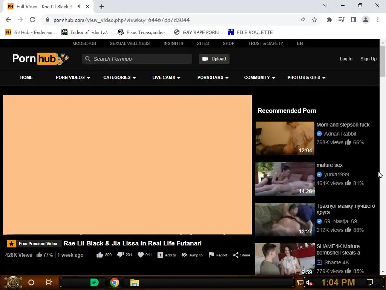Open the thumbnail with duration 12:04

(285, 138)
